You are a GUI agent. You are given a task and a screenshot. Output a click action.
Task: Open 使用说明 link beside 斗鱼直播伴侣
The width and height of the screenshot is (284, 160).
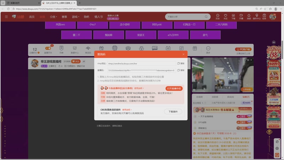point(139,88)
